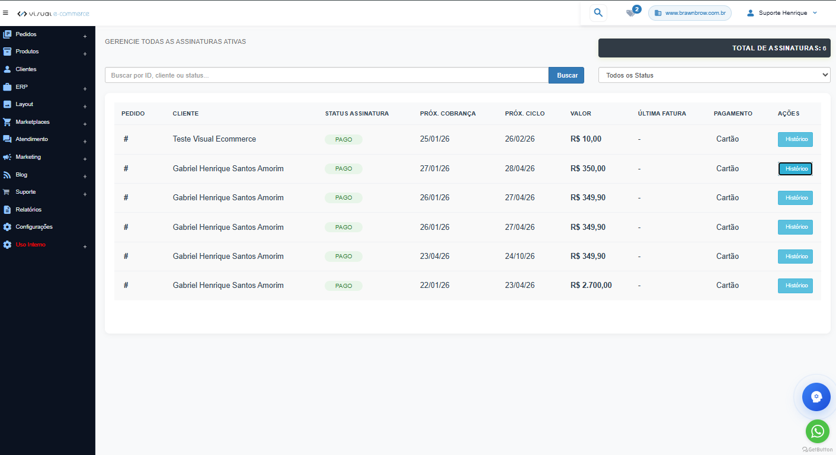Image resolution: width=836 pixels, height=455 pixels.
Task: Click the hamburger menu icon
Action: 6,12
